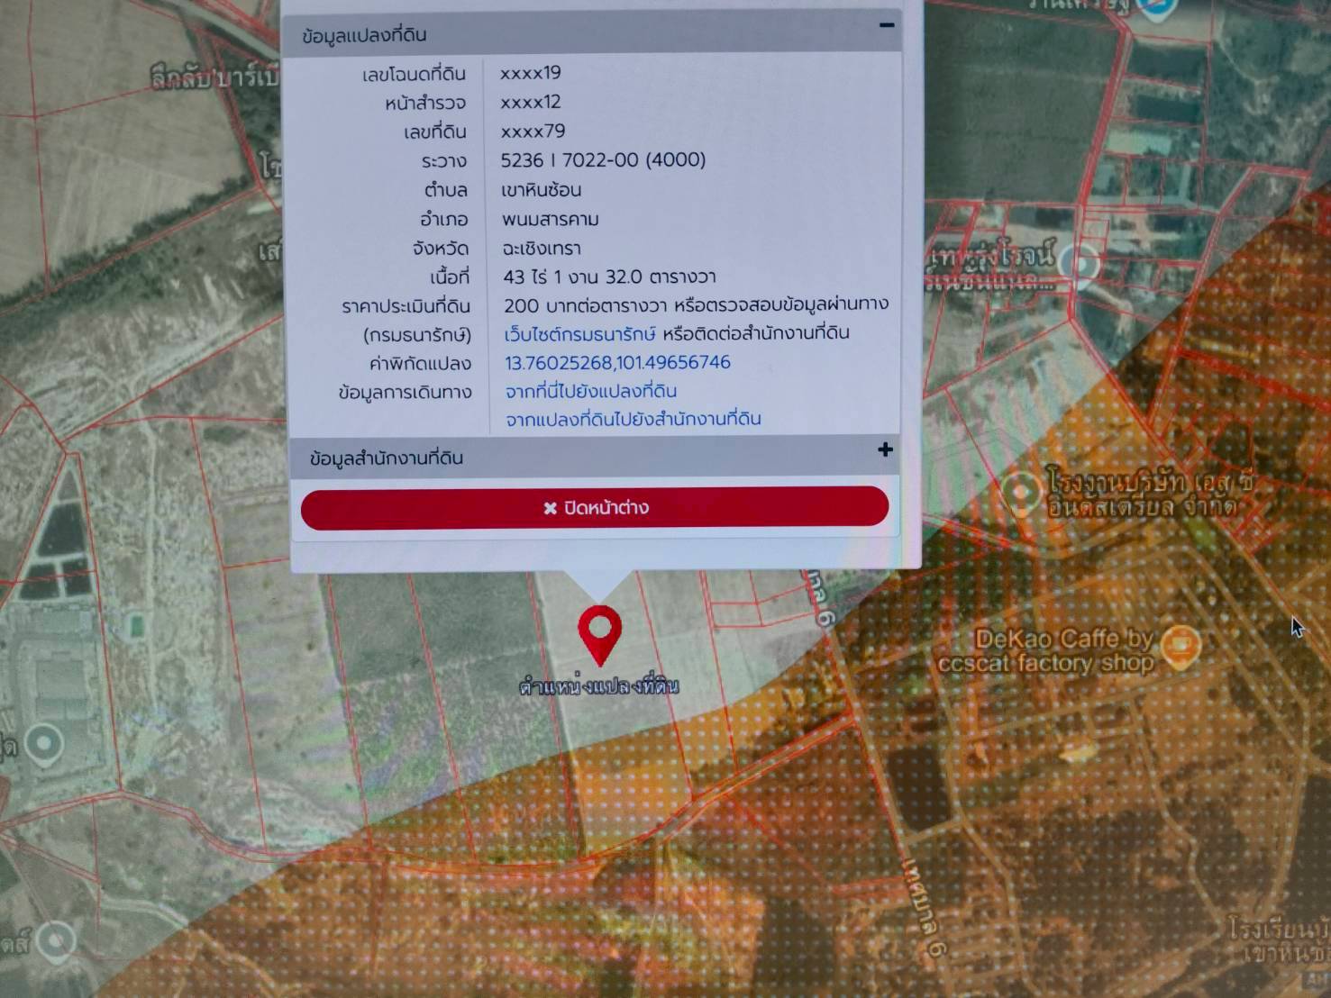Click the ข้อมูลสำนักงานที่ดิน panel header title
1331x998 pixels.
(387, 458)
